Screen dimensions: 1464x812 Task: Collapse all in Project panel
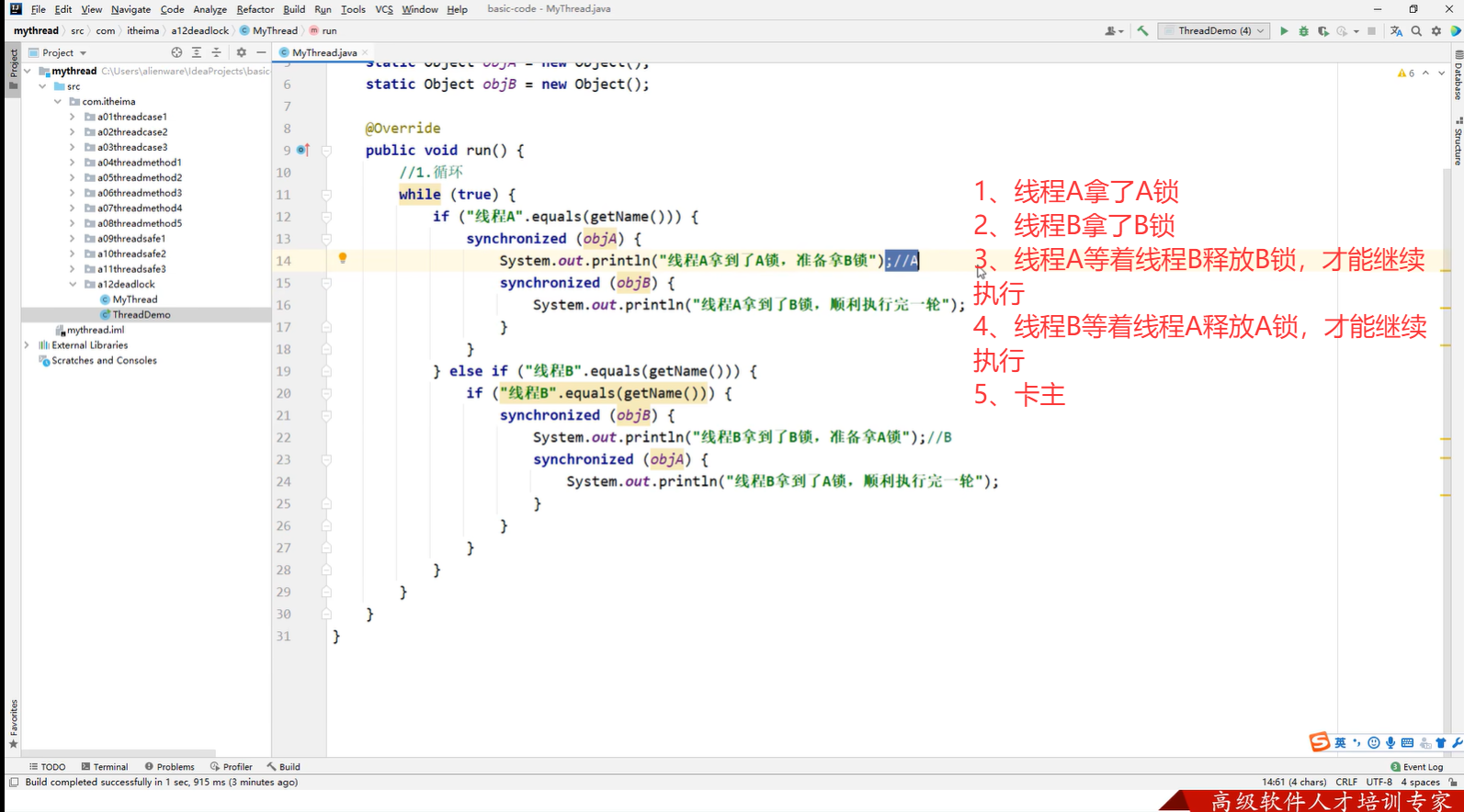pos(217,53)
